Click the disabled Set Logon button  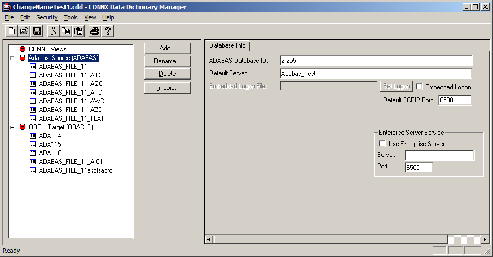397,86
